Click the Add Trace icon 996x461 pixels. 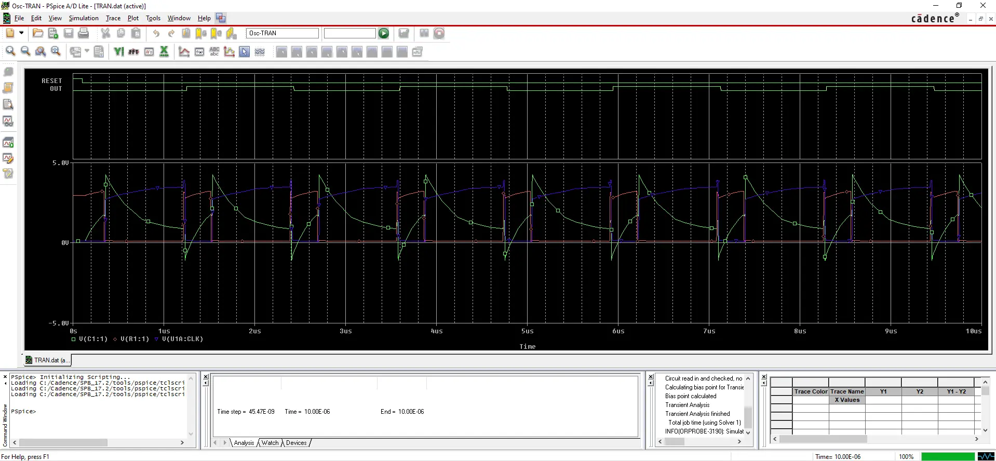tap(184, 52)
